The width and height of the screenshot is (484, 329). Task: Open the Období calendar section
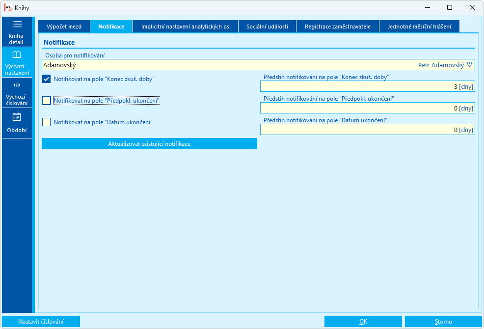point(17,123)
